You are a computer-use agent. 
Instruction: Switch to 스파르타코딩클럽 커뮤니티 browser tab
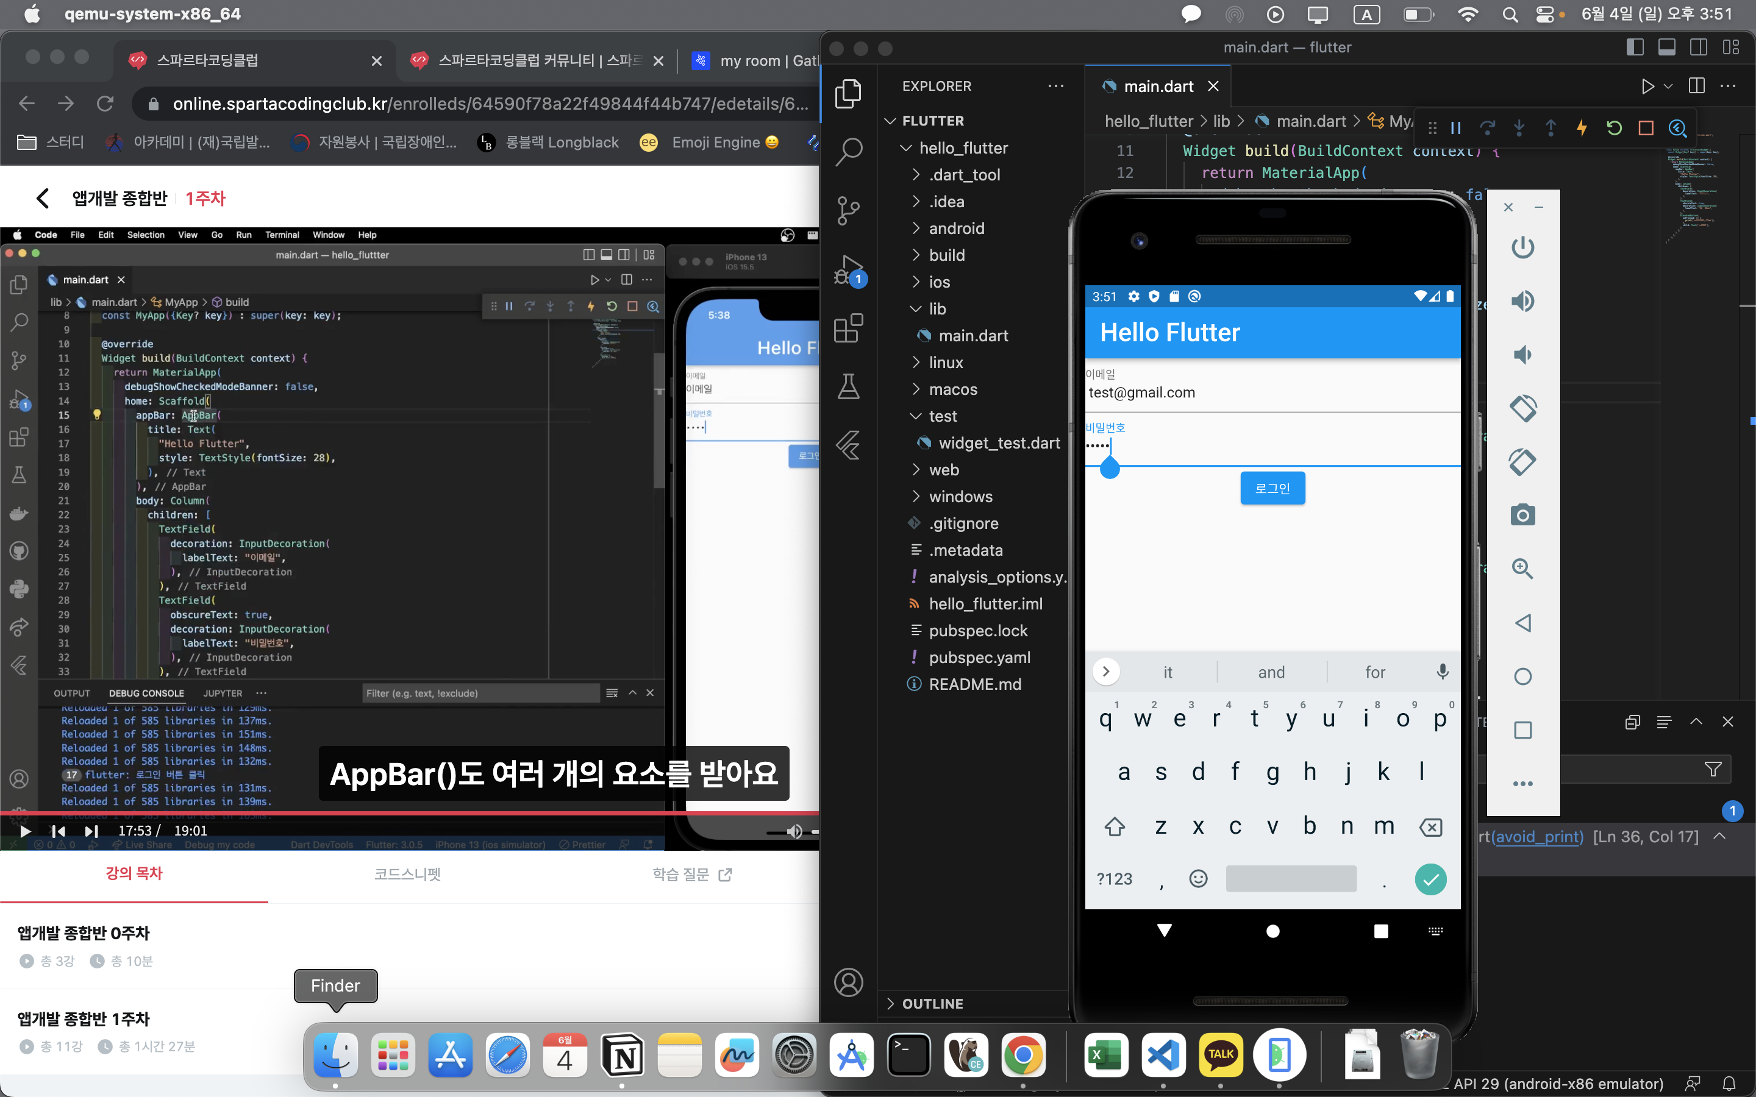point(537,61)
